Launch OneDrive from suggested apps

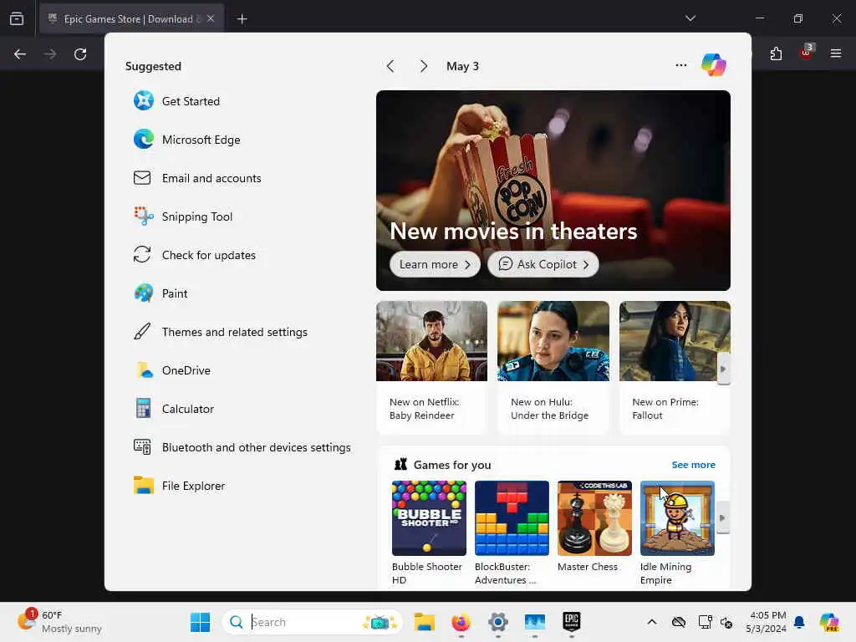click(x=172, y=370)
